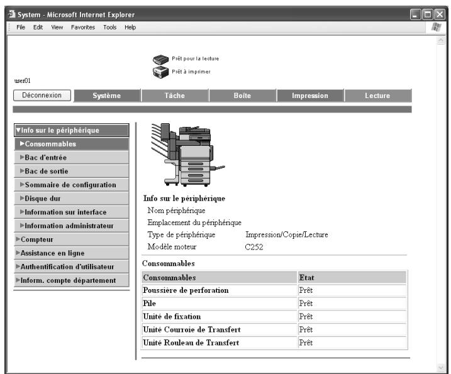Switch to the Lecture tab
The height and width of the screenshot is (374, 451).
point(377,96)
